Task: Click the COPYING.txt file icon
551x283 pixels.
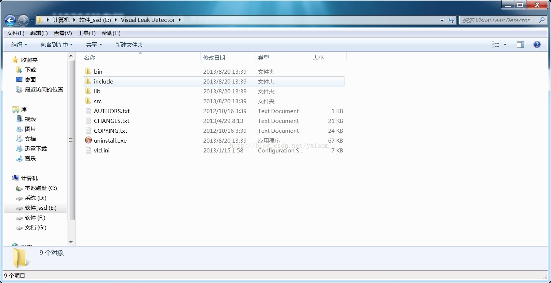Action: pos(88,131)
